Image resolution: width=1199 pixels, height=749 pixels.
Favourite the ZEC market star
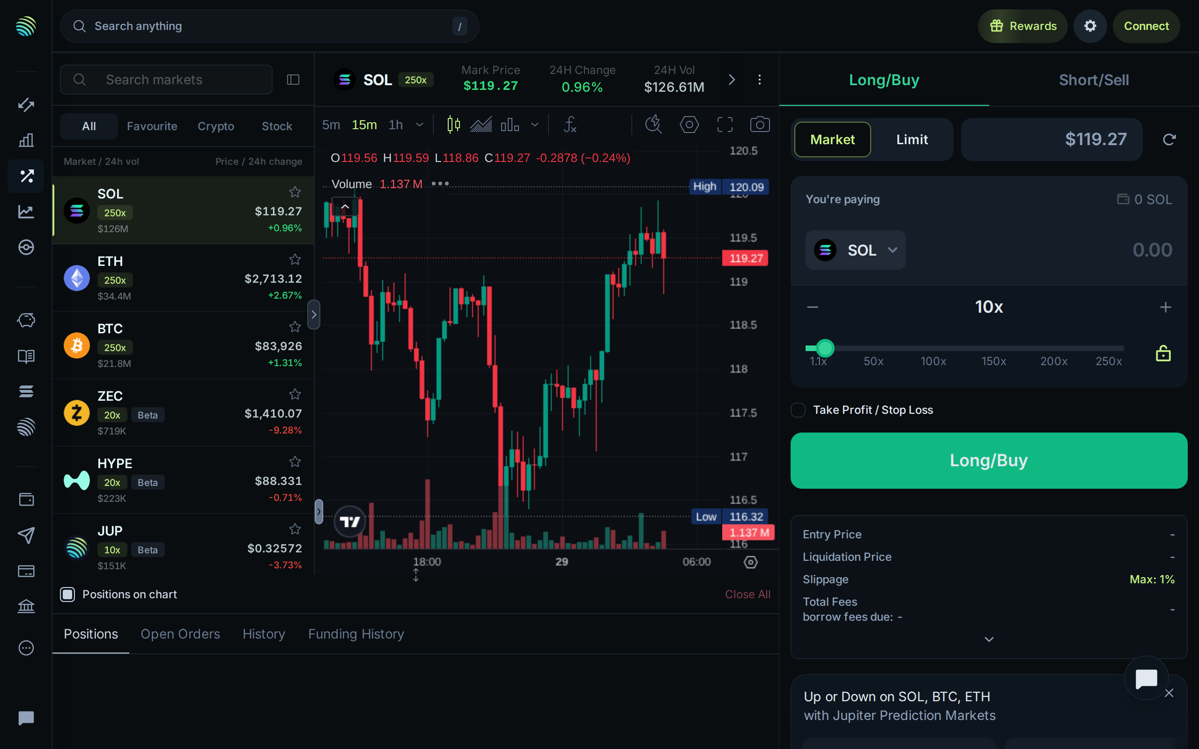point(295,394)
